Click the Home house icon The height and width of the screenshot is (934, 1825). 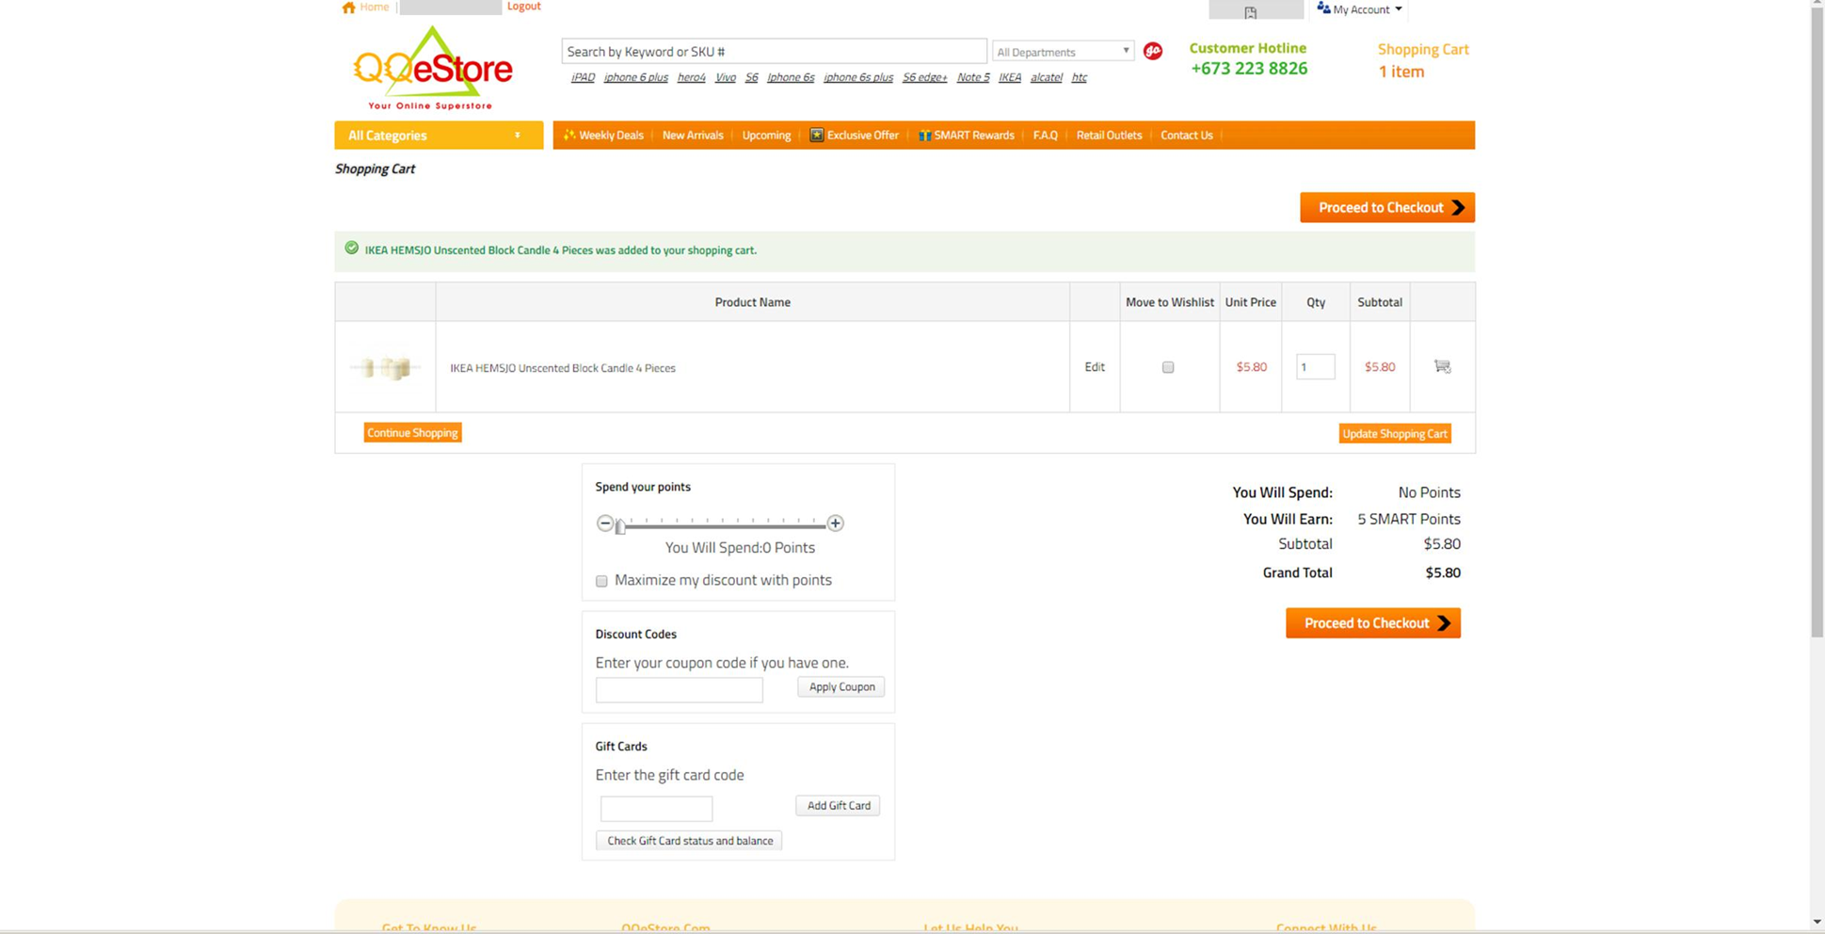coord(348,8)
